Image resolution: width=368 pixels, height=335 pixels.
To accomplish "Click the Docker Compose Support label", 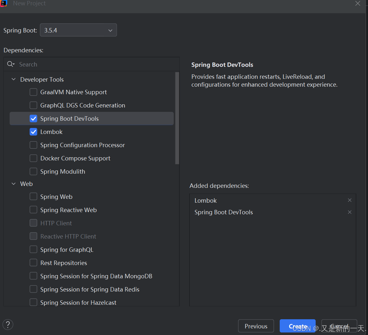I will (75, 159).
